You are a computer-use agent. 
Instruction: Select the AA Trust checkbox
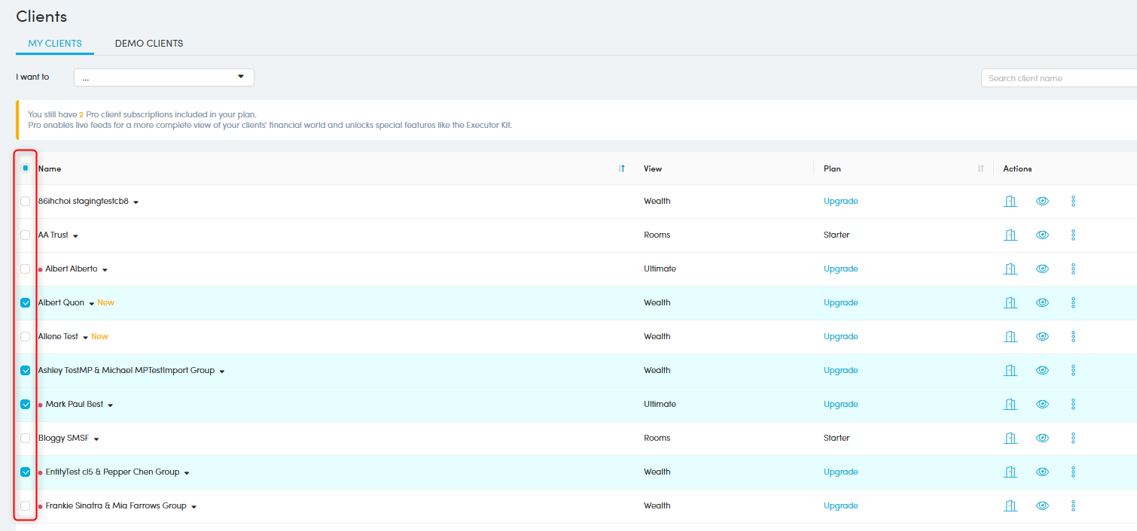(26, 235)
